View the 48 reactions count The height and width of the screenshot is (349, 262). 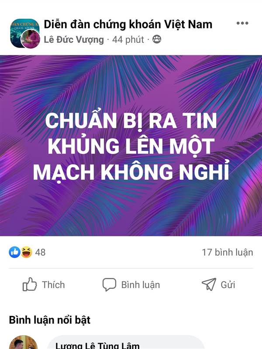pos(40,253)
